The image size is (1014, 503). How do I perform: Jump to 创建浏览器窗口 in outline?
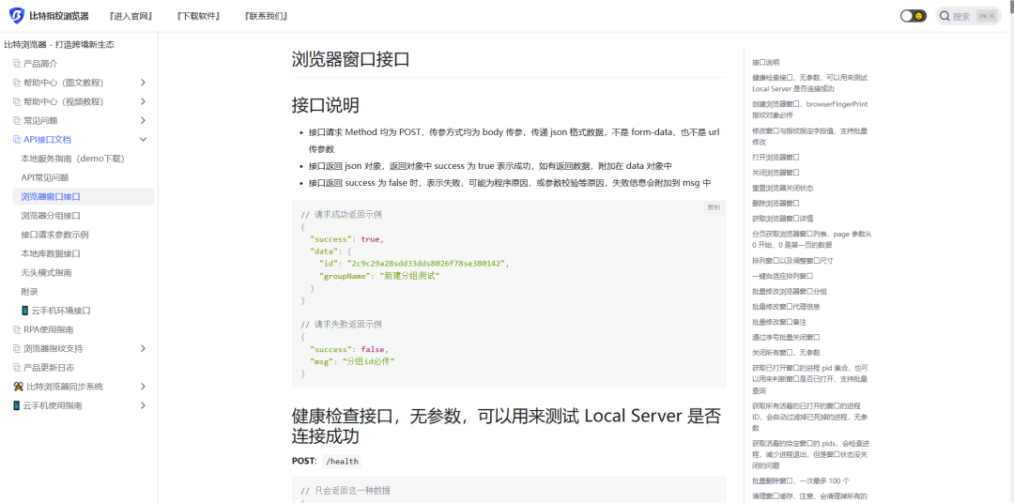coord(809,109)
